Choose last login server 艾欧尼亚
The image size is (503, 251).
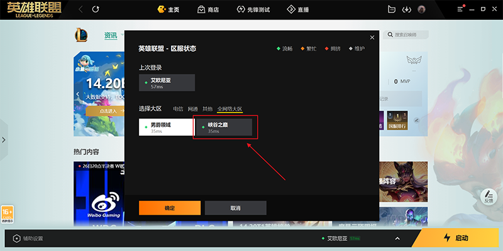(x=167, y=83)
